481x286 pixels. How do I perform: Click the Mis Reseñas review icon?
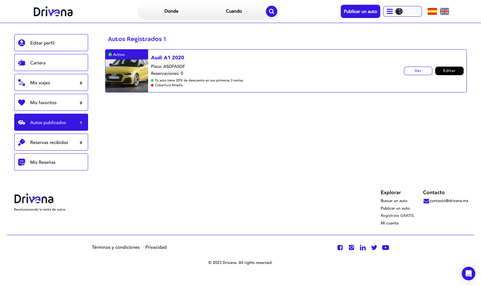coord(21,162)
